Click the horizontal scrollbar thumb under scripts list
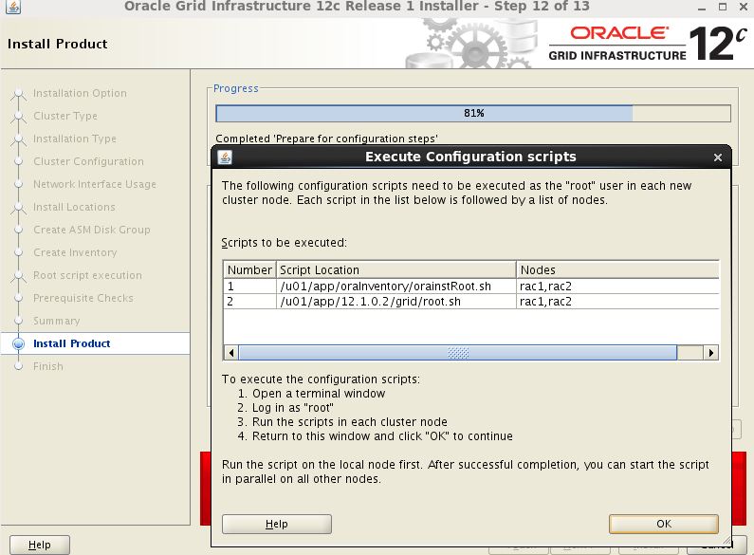This screenshot has width=754, height=555. point(458,352)
